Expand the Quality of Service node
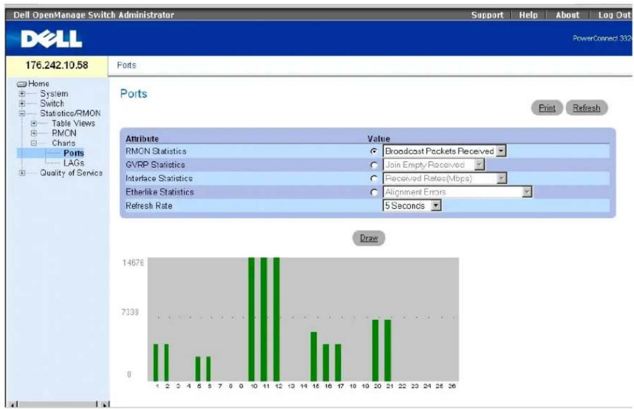This screenshot has width=634, height=409. click(x=22, y=173)
